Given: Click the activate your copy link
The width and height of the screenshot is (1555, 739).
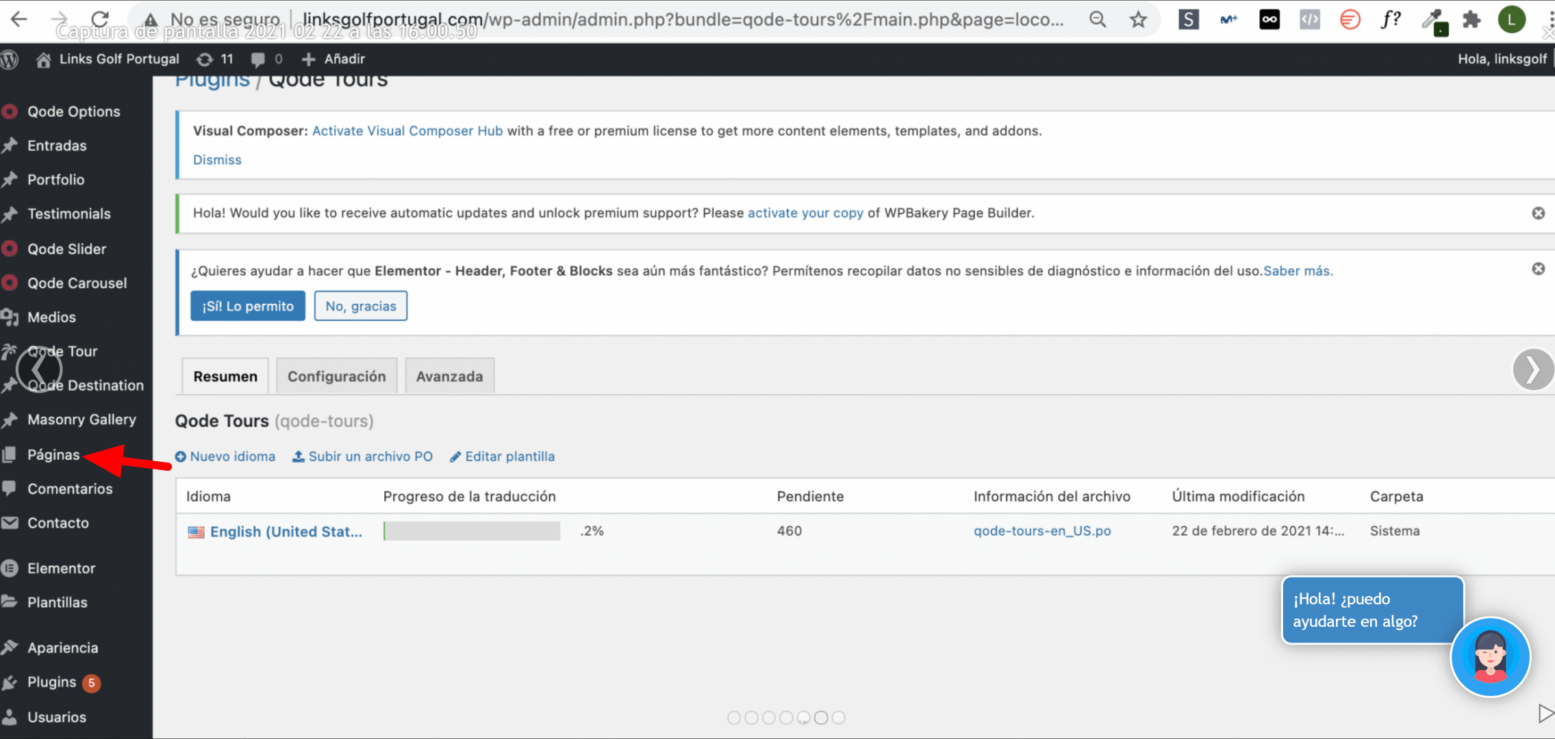Looking at the screenshot, I should [805, 213].
